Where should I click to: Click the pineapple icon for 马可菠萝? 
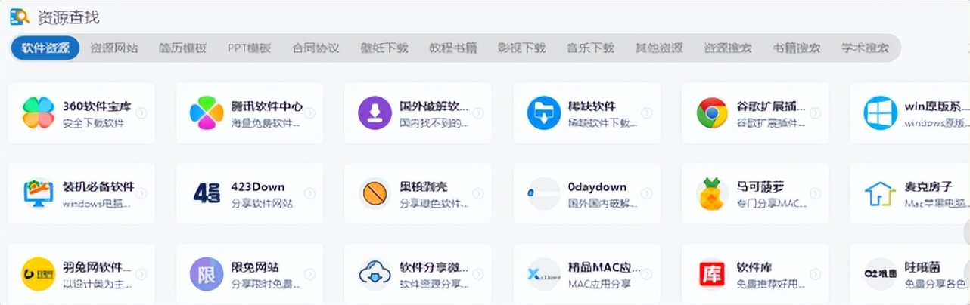(712, 194)
